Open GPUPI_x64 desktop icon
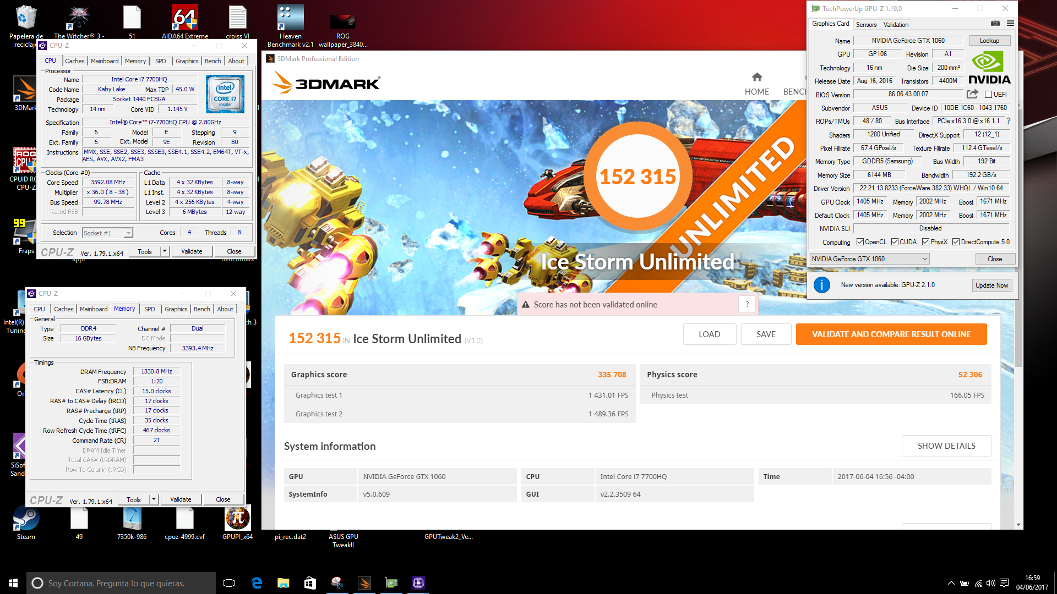Image resolution: width=1057 pixels, height=594 pixels. [237, 522]
